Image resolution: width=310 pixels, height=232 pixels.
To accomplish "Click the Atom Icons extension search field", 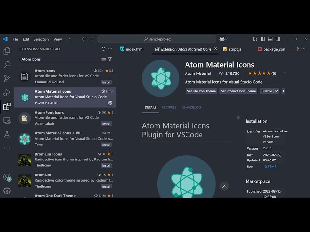I will (58, 59).
